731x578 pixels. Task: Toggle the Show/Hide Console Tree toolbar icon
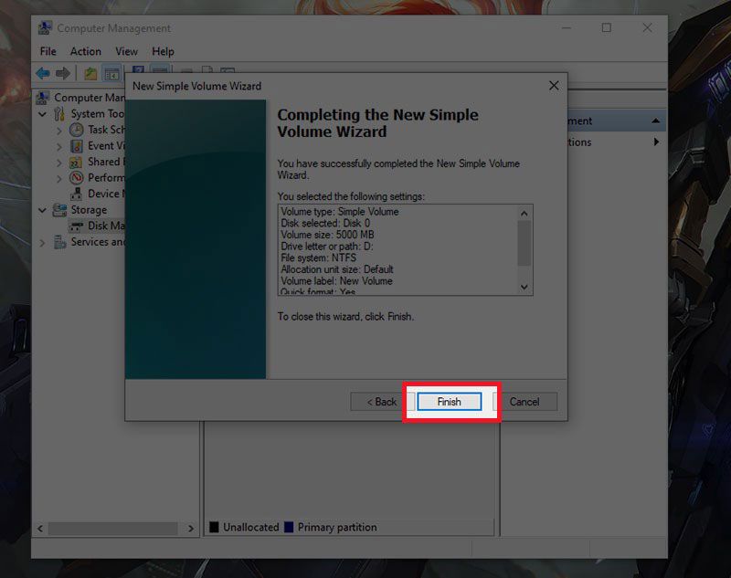click(111, 73)
